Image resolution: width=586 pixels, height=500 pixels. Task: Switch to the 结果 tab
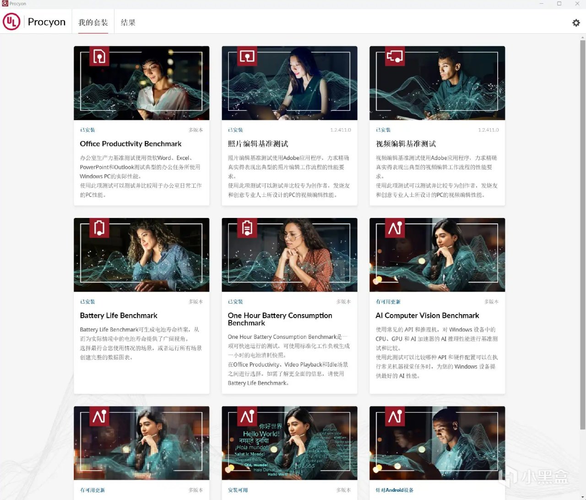point(128,22)
